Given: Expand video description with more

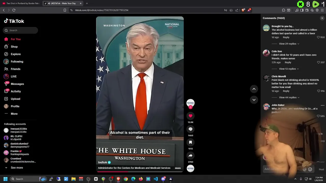Looking at the screenshot, I should (x=178, y=168).
